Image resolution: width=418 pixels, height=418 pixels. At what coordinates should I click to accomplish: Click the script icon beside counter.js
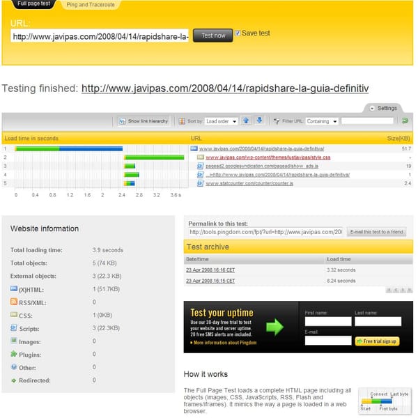pos(201,183)
